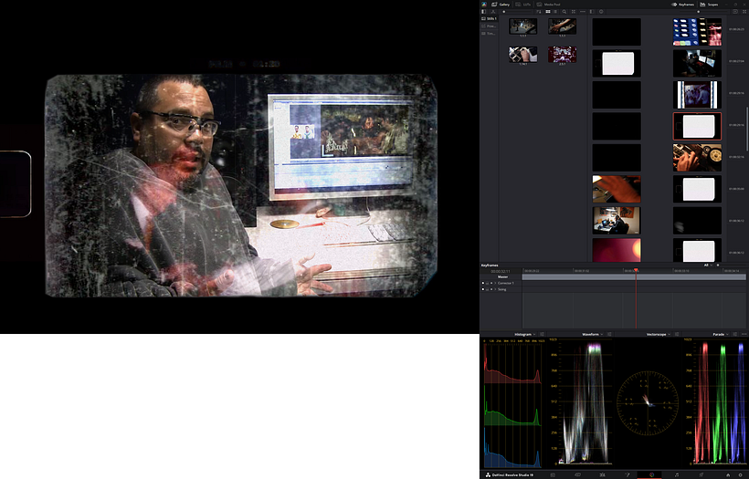This screenshot has height=479, width=749.
Task: Toggle the Keyframes panel button
Action: (681, 5)
